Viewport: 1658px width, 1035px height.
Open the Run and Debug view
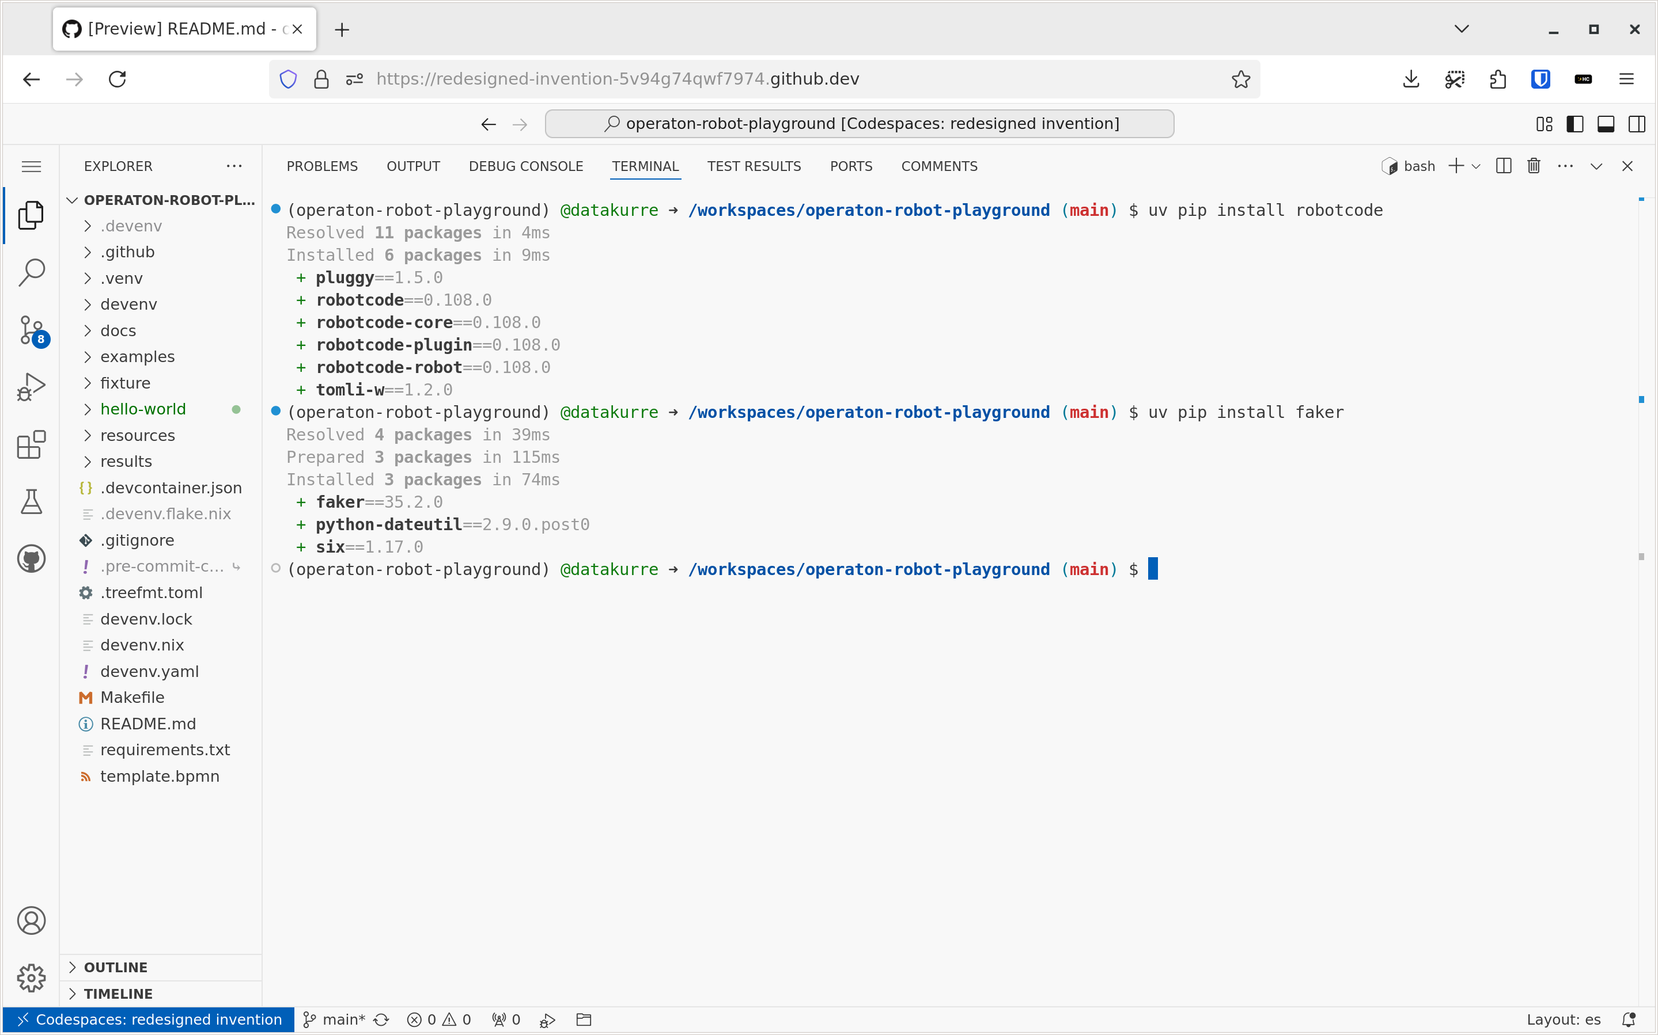pyautogui.click(x=32, y=387)
